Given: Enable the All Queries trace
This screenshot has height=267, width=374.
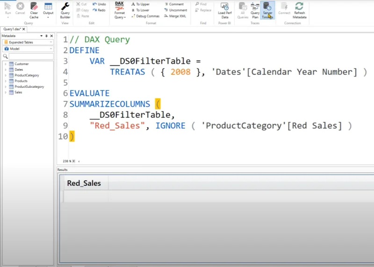Looking at the screenshot, I should tap(243, 10).
